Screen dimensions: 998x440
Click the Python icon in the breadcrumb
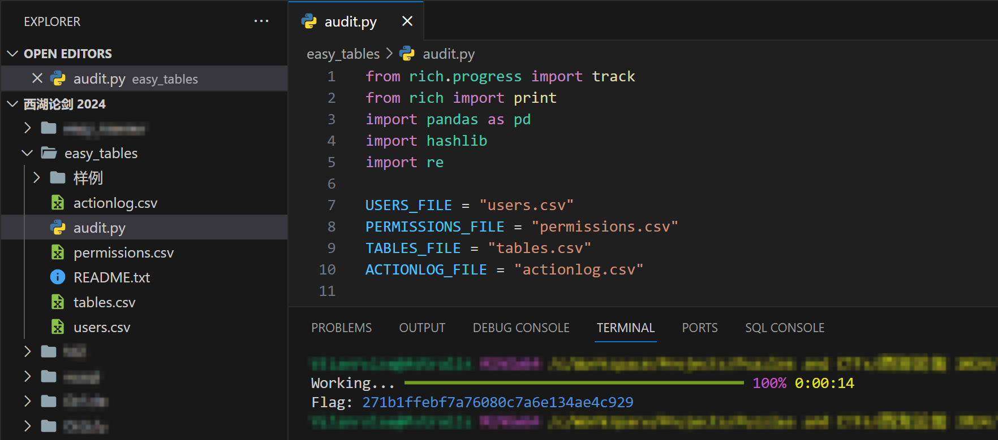pos(407,54)
